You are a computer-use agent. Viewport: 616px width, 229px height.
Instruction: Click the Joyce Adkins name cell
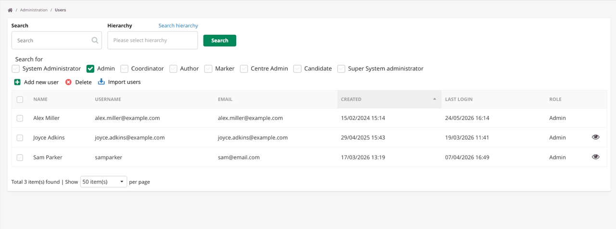tap(49, 138)
